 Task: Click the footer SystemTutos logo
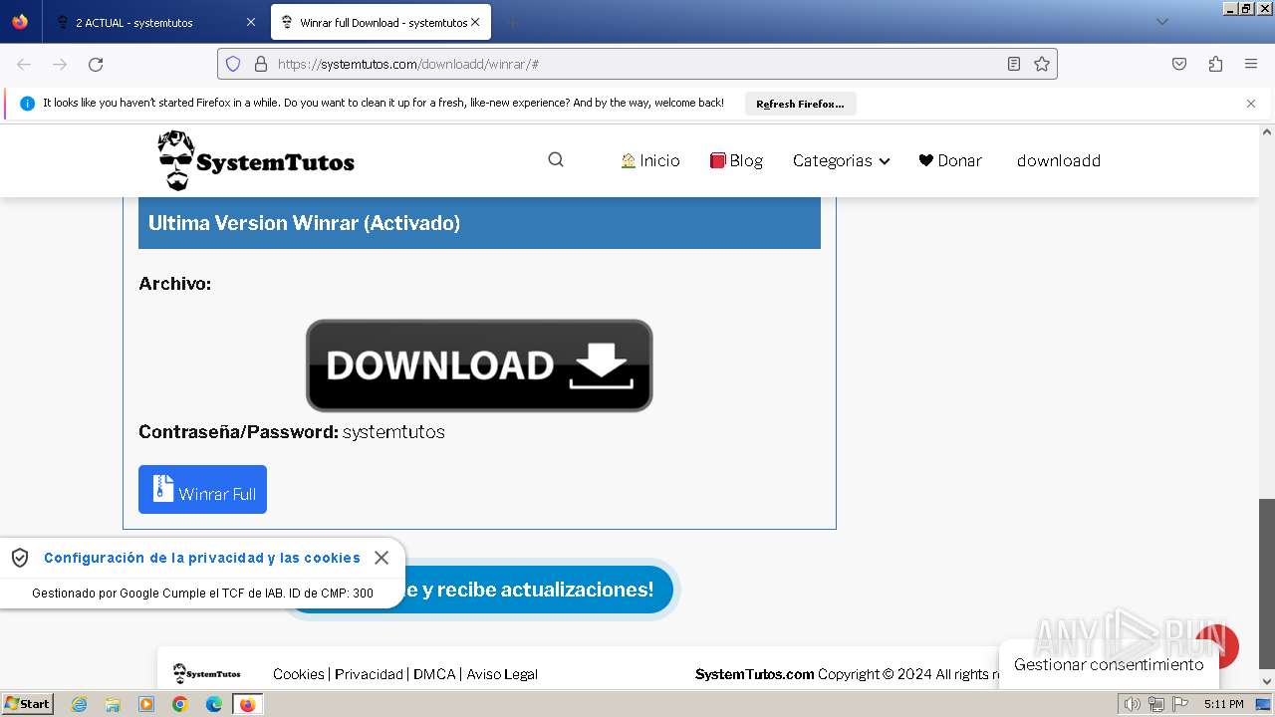click(x=207, y=674)
